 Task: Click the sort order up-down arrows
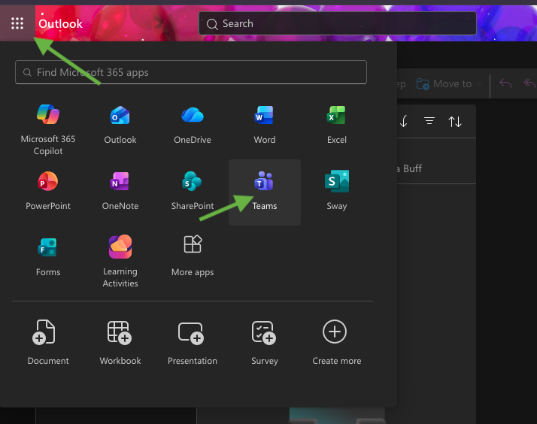click(455, 121)
